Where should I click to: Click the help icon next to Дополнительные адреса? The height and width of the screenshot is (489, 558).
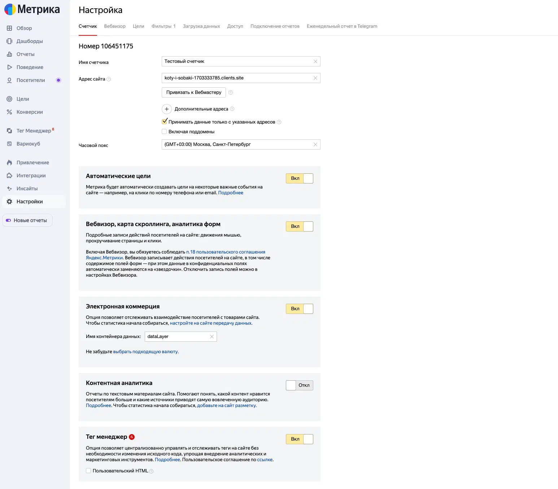point(232,109)
